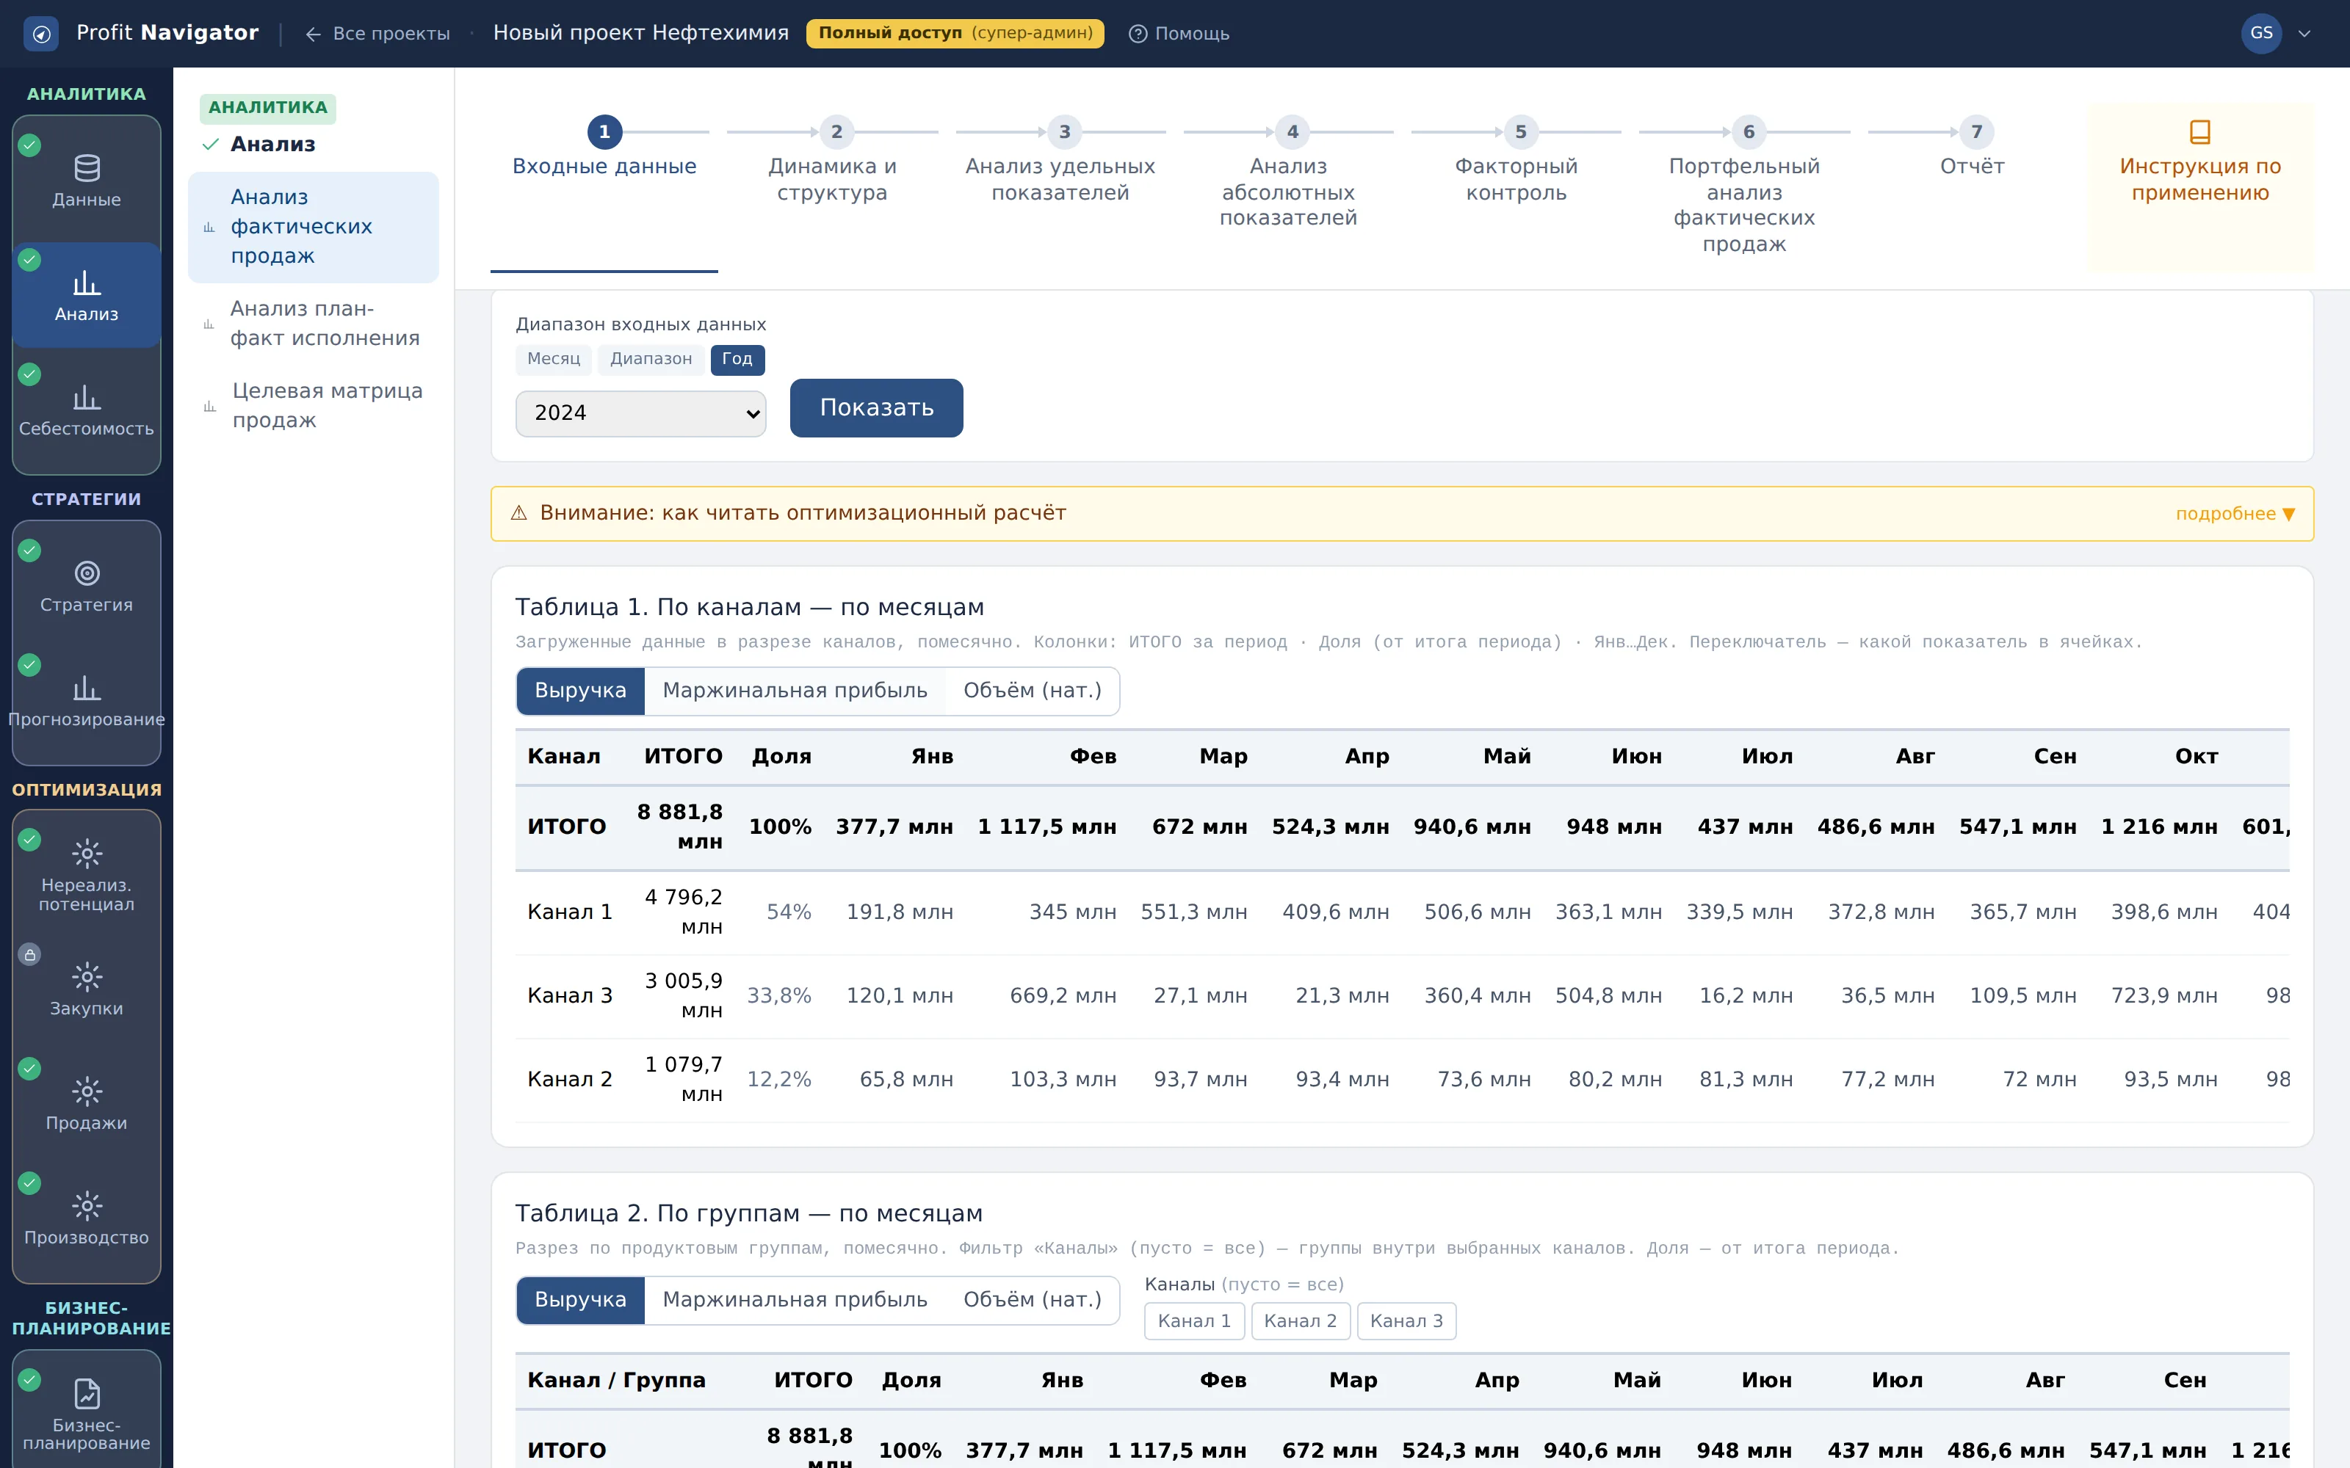
Task: Open Целевая матрица продаж
Action: (x=314, y=405)
